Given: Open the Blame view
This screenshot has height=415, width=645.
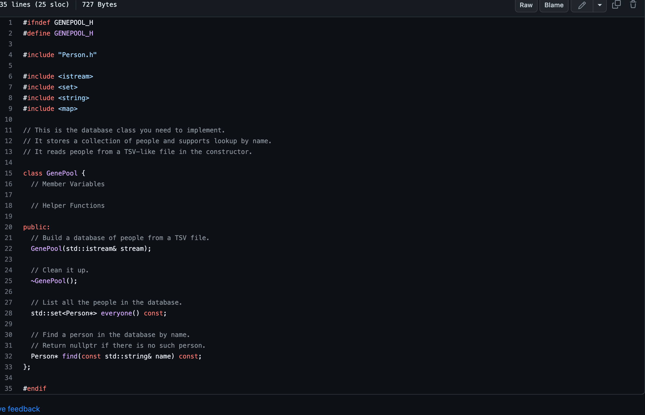Looking at the screenshot, I should coord(554,5).
